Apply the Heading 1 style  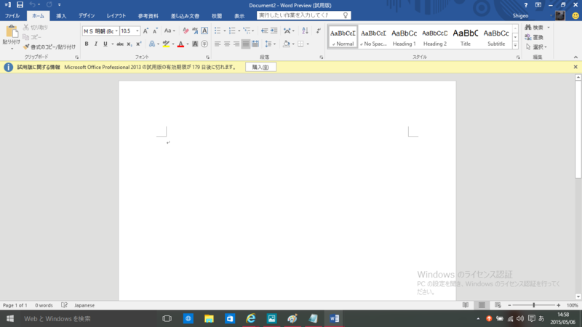click(x=404, y=37)
